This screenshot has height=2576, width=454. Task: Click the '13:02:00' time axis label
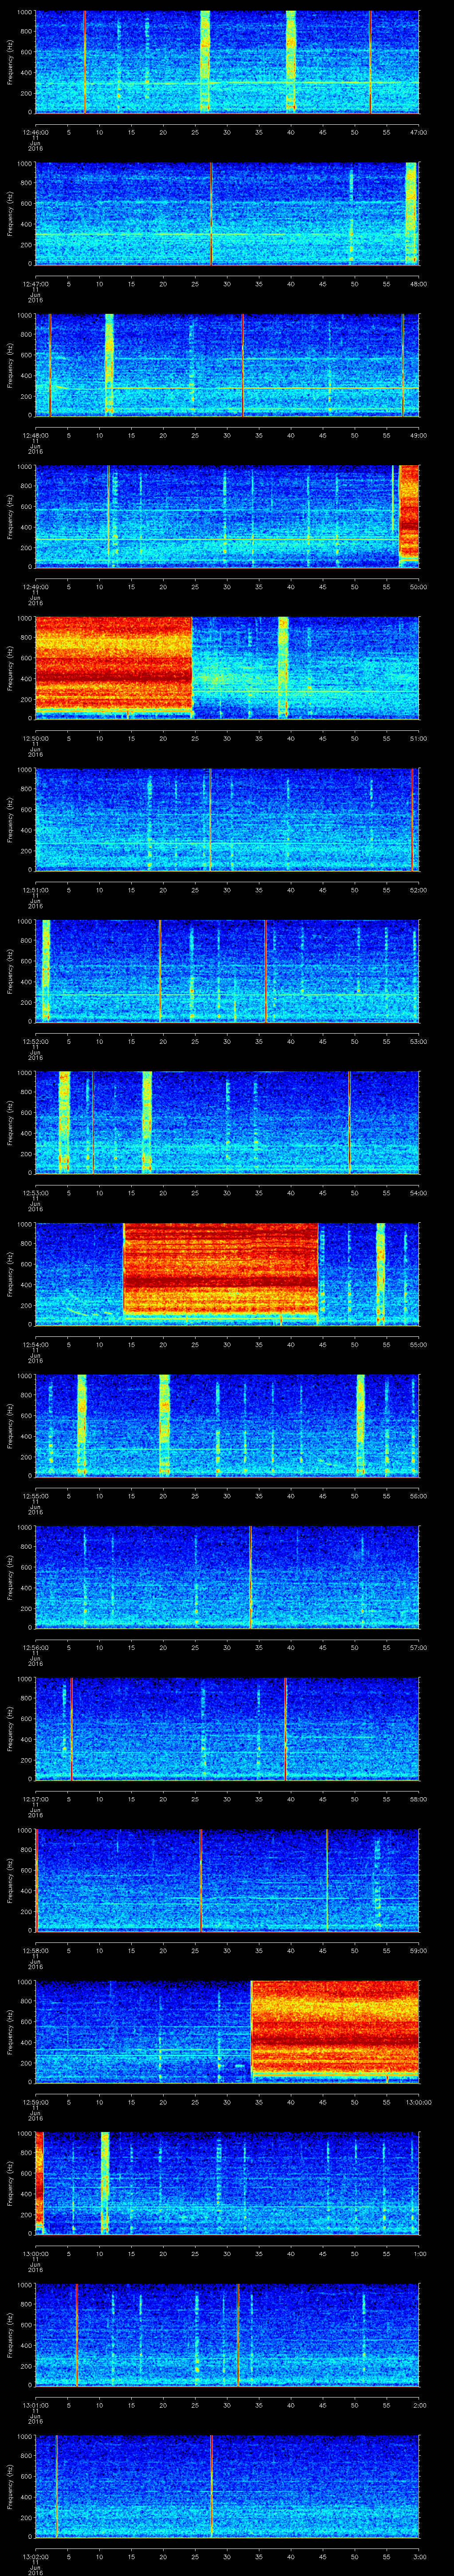coord(35,2556)
